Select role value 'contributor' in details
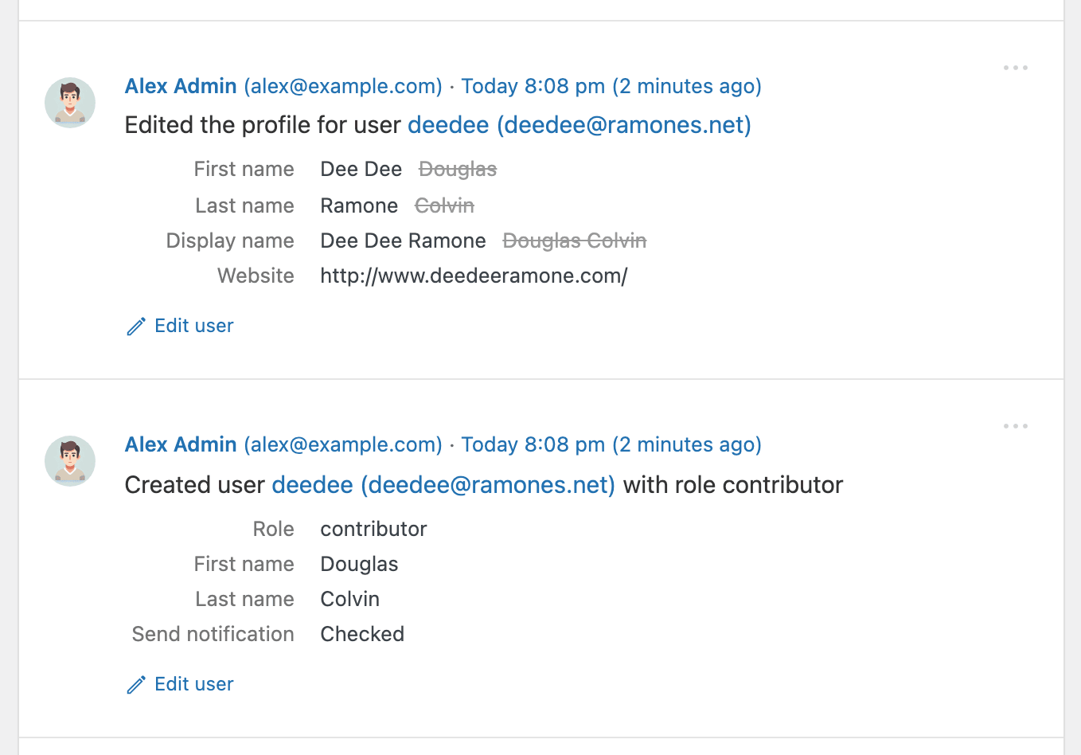This screenshot has width=1081, height=755. [374, 529]
